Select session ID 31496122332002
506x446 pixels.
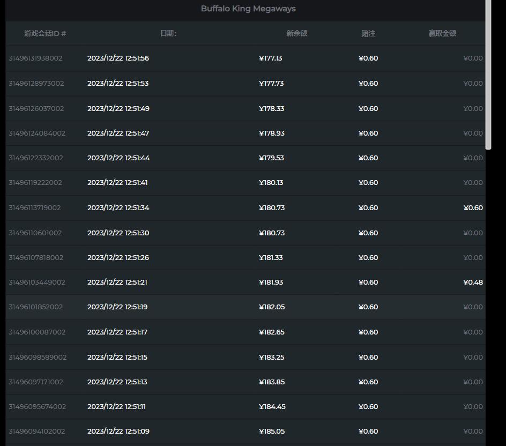(36, 158)
